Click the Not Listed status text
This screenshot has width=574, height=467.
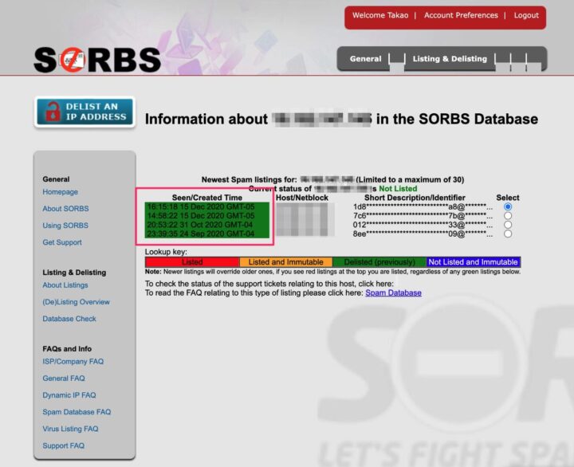(x=398, y=189)
